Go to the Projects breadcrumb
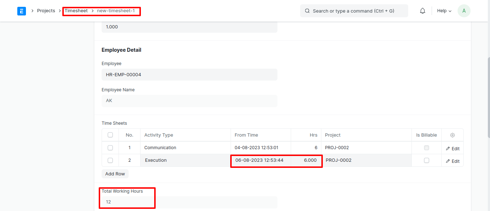 [x=46, y=11]
